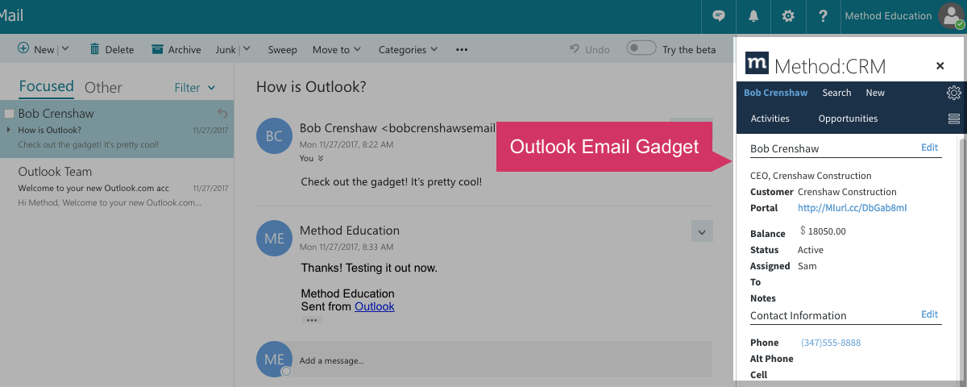The image size is (967, 387).
Task: Switch to the Other tab
Action: 103,87
